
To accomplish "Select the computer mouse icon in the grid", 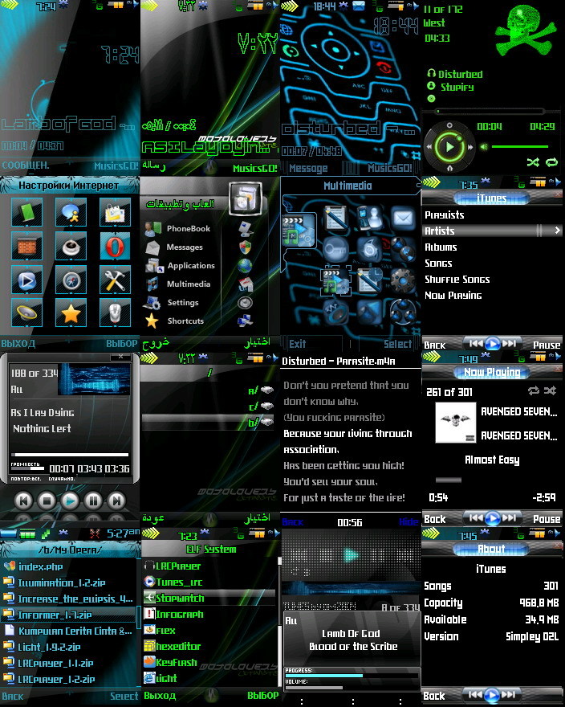I will (x=115, y=313).
